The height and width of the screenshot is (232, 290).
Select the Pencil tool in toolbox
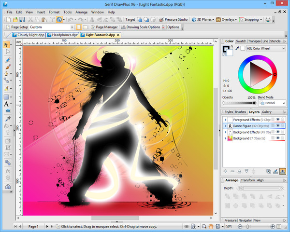click(7, 60)
